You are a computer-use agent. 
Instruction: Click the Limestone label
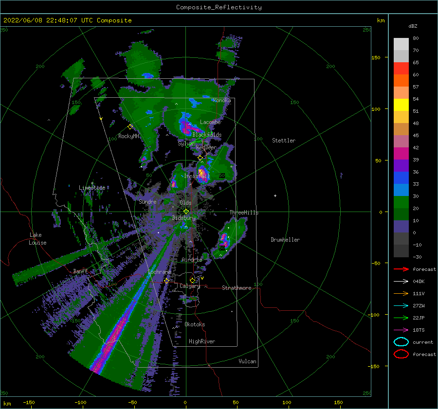pos(92,188)
